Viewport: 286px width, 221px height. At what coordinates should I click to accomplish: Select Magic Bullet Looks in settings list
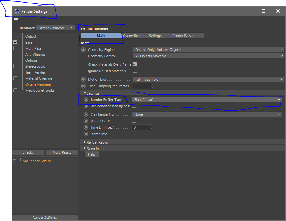pos(40,90)
